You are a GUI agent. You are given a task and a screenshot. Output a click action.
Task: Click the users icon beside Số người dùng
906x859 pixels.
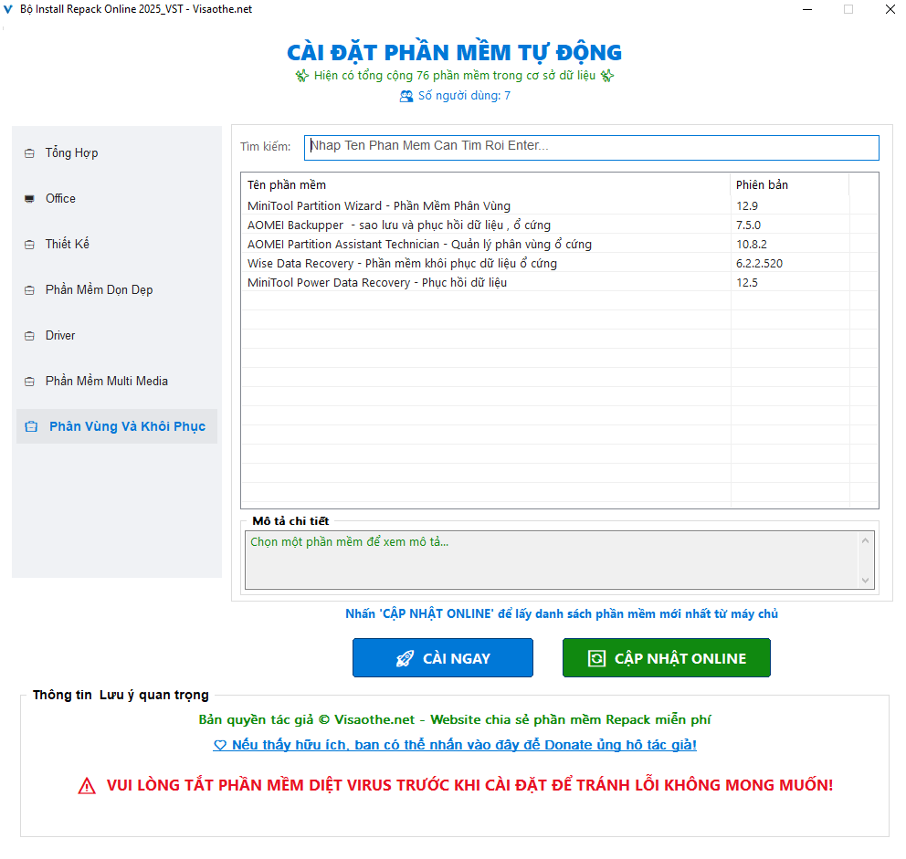[x=406, y=97]
